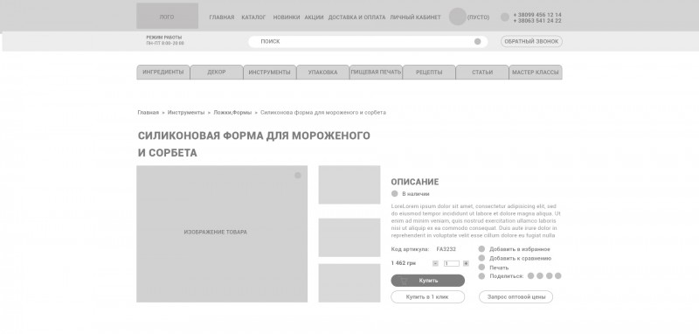Click the first social share circle icon
Viewport: 699px width, 334px height.
[530, 276]
